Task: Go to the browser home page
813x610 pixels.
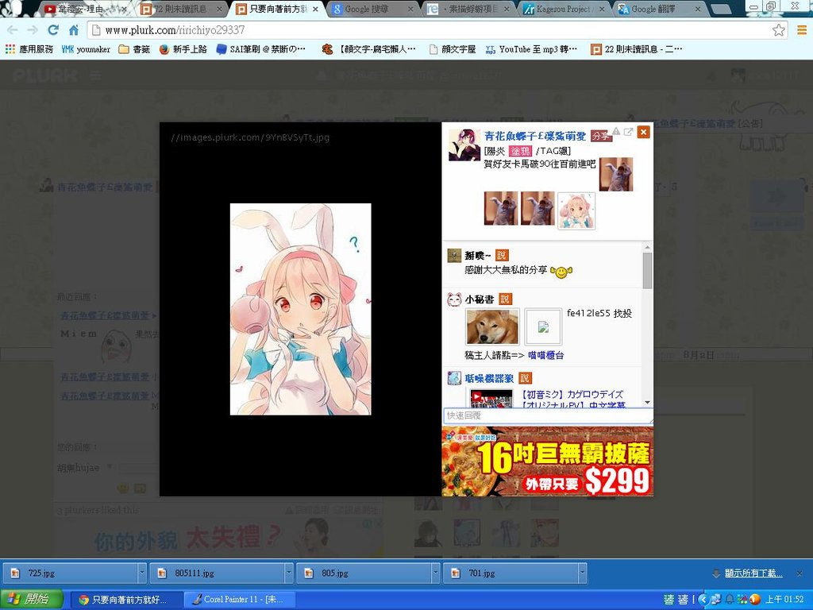Action: click(74, 30)
